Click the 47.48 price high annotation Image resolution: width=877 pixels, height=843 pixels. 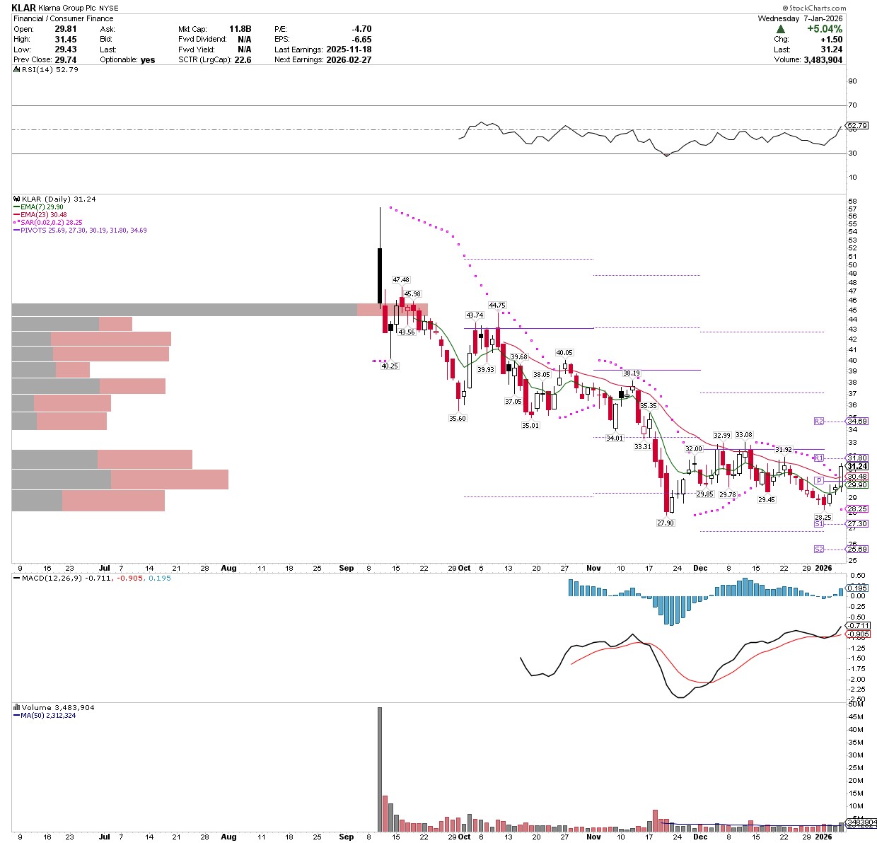(401, 280)
